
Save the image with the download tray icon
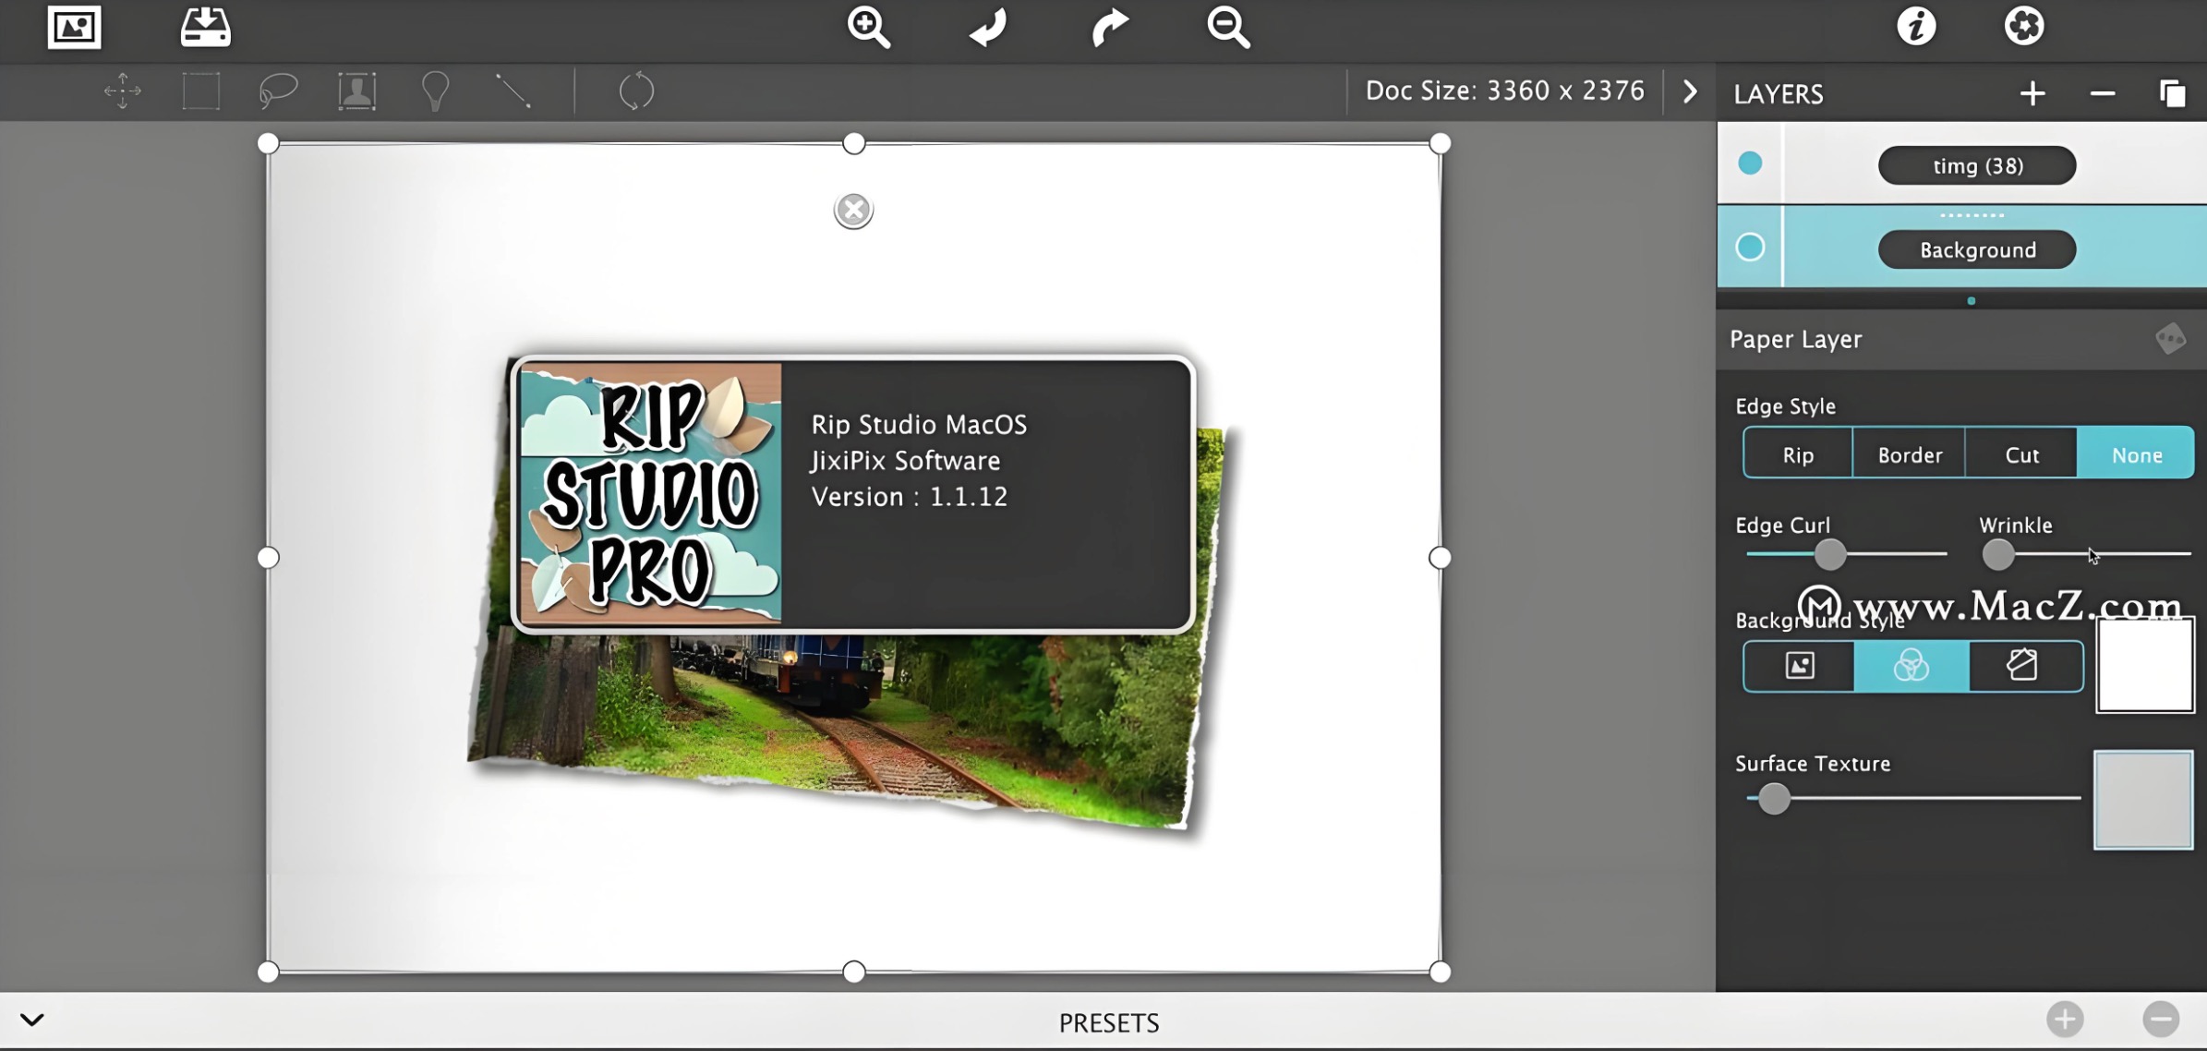click(x=205, y=27)
